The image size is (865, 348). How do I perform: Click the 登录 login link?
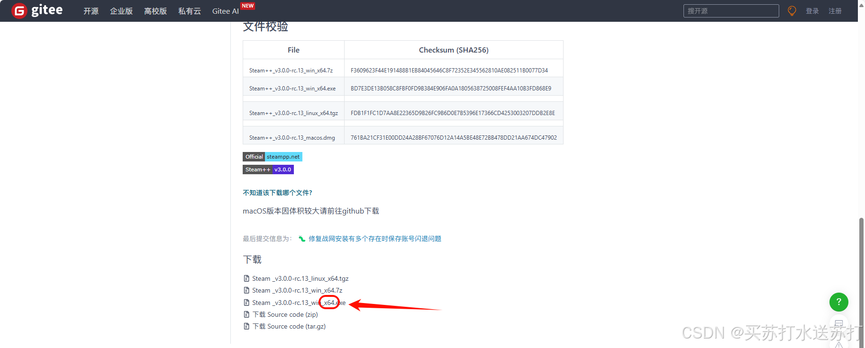point(812,11)
